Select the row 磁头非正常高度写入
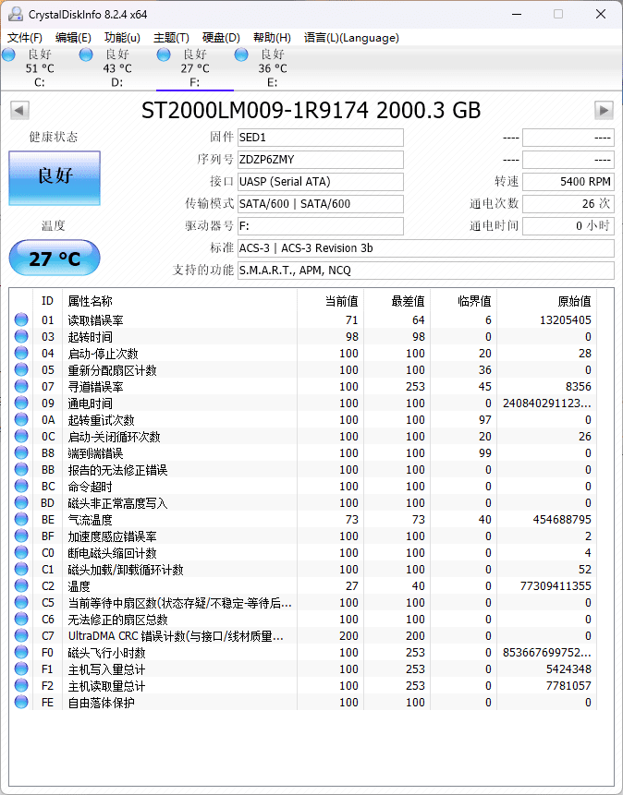This screenshot has height=795, width=623. (302, 502)
